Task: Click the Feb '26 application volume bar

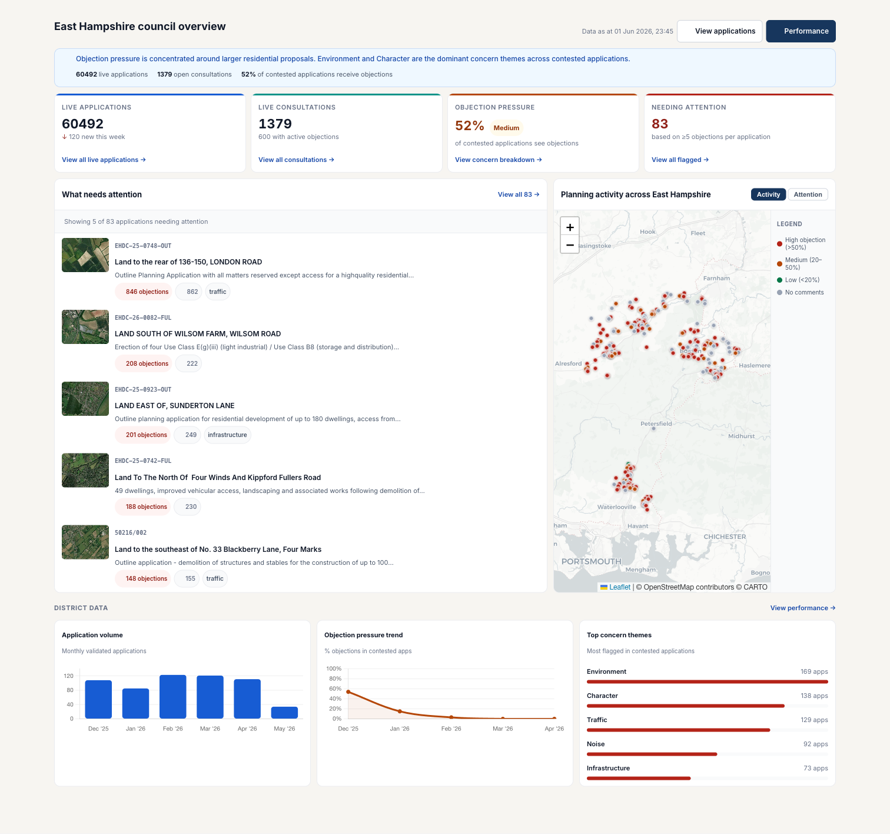Action: [x=173, y=697]
